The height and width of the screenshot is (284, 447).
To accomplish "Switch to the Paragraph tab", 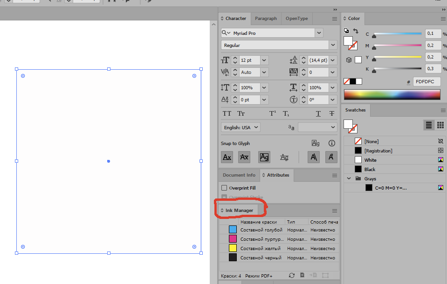I will click(266, 19).
